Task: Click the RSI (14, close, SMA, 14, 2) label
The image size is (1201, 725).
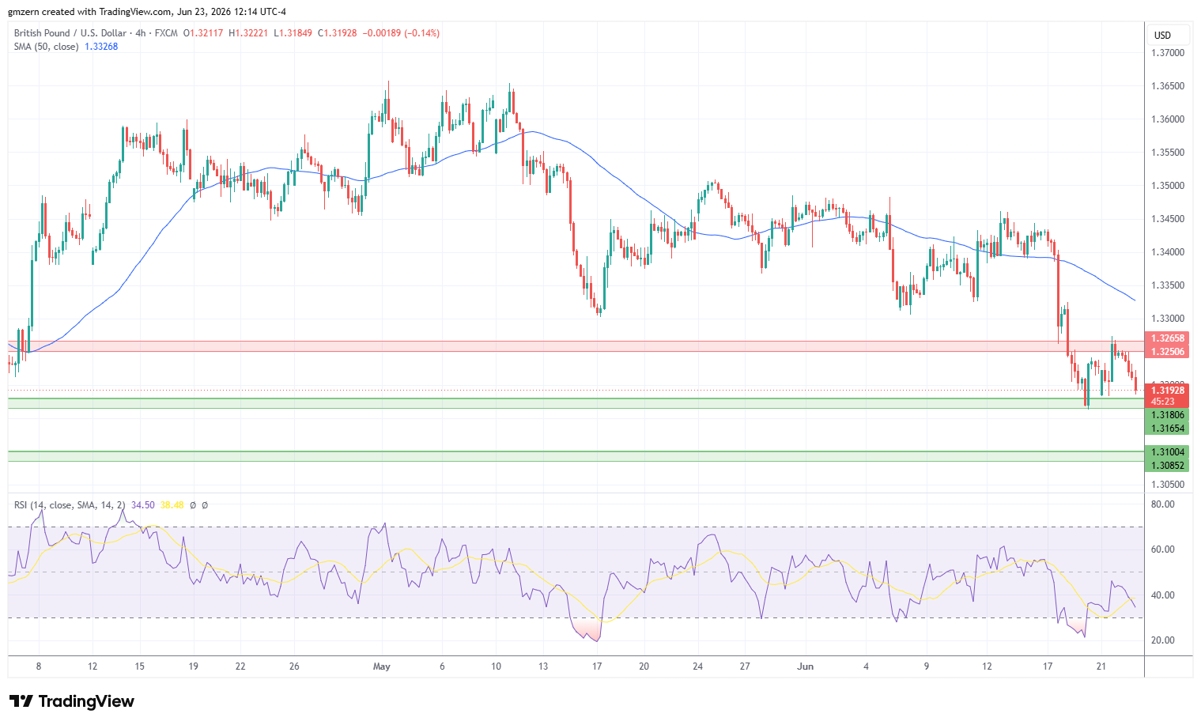Action: coord(70,505)
